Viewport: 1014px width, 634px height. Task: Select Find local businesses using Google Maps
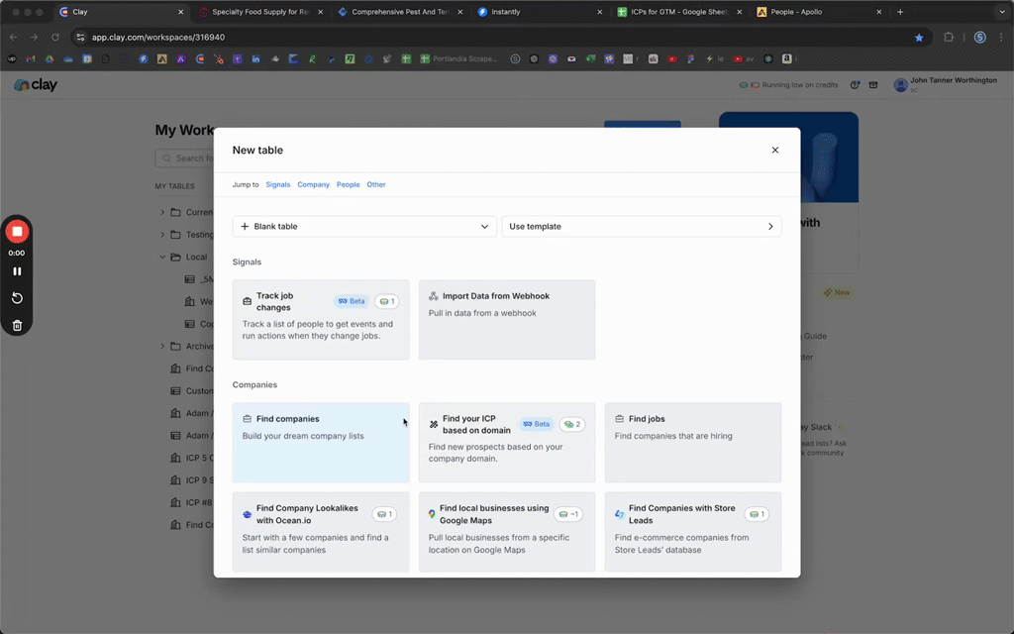507,532
